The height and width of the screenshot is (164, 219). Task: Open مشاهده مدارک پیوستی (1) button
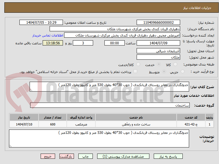[123, 156]
